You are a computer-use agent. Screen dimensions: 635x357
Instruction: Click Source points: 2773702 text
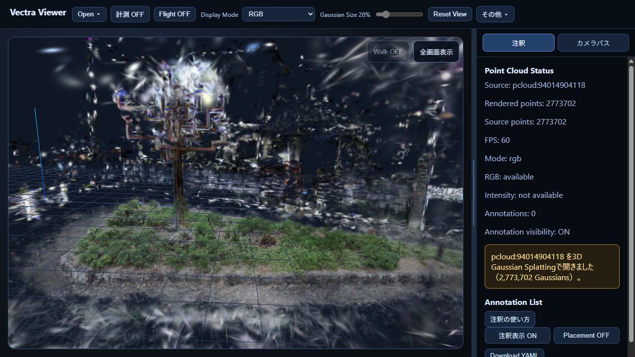(x=525, y=122)
